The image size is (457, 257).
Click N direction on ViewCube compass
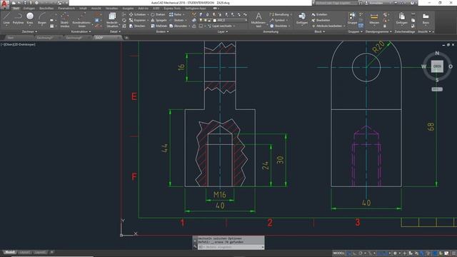click(x=437, y=53)
